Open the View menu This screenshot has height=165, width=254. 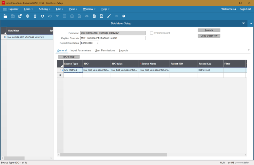click(73, 9)
